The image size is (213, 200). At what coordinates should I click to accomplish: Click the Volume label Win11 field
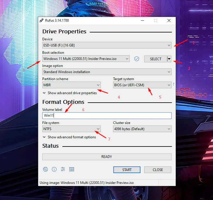click(x=107, y=115)
